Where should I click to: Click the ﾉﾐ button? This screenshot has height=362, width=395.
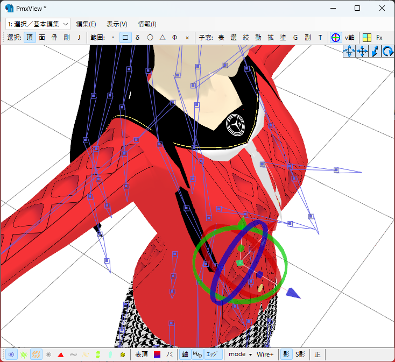170,354
